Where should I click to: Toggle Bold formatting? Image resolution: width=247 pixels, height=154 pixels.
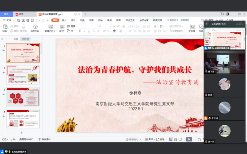[80, 31]
